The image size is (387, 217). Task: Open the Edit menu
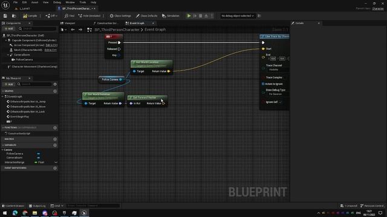(x=24, y=2)
